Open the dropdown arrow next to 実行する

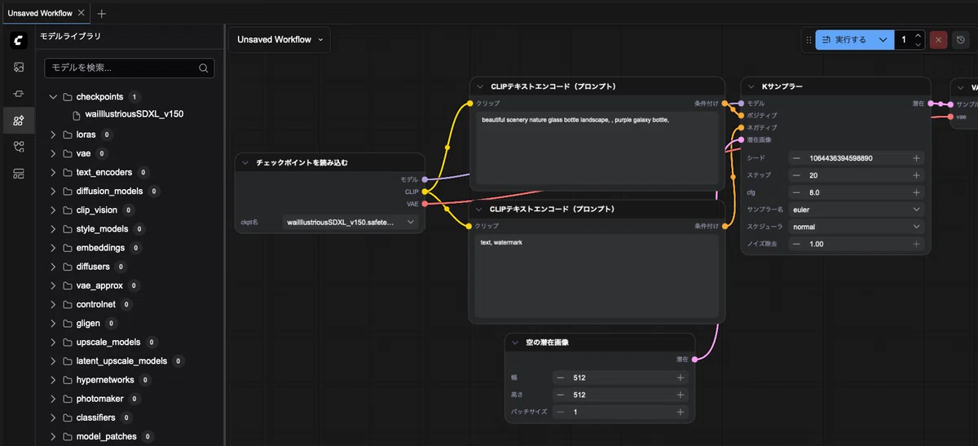click(x=883, y=39)
